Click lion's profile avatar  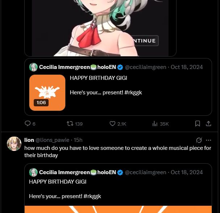14,144
